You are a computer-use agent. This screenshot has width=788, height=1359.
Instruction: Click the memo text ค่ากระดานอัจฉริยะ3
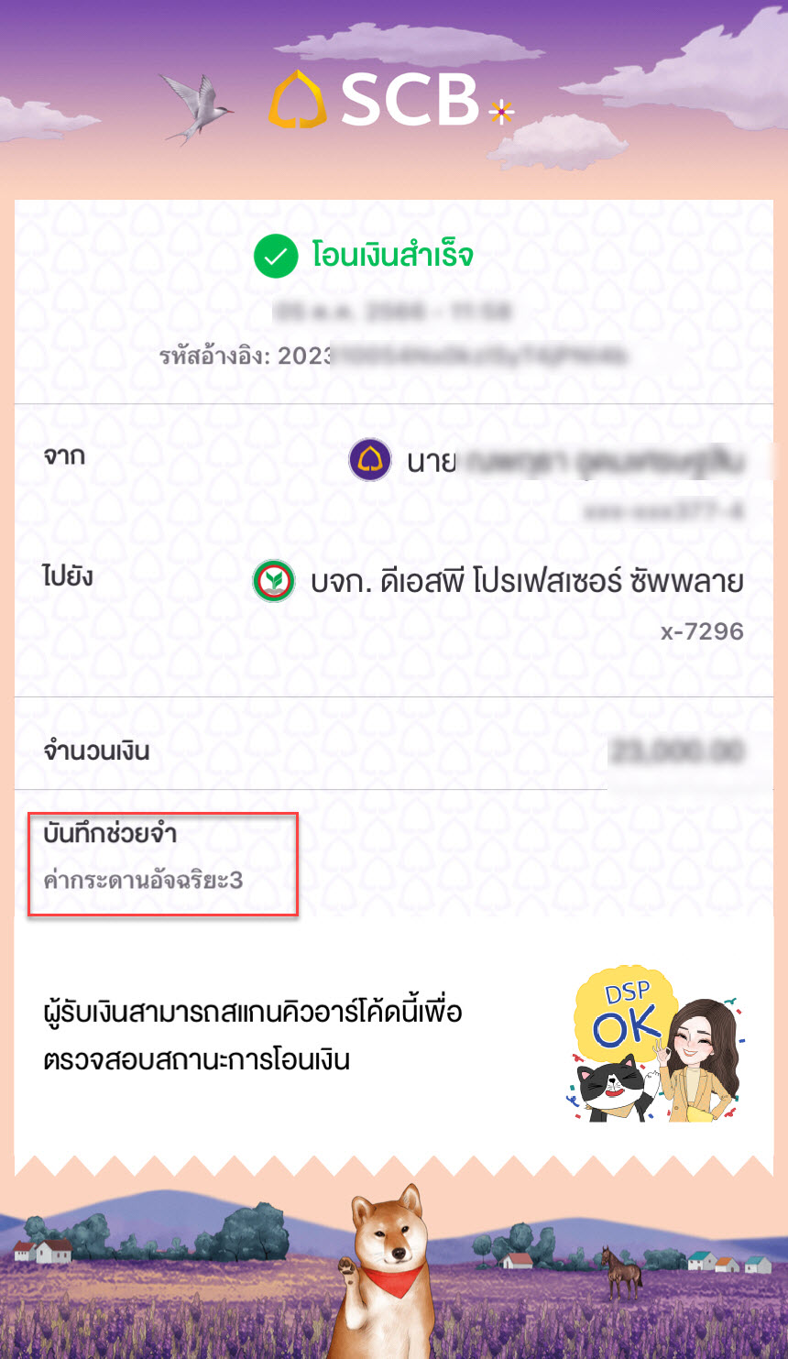coord(143,881)
